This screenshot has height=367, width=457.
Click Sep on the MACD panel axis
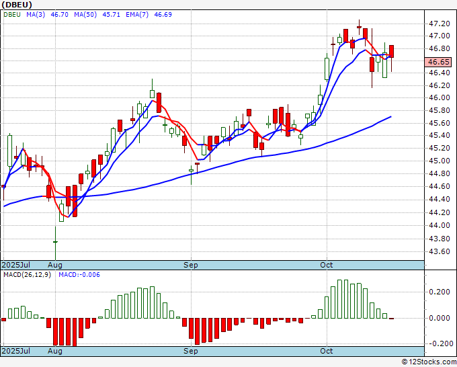coord(191,351)
